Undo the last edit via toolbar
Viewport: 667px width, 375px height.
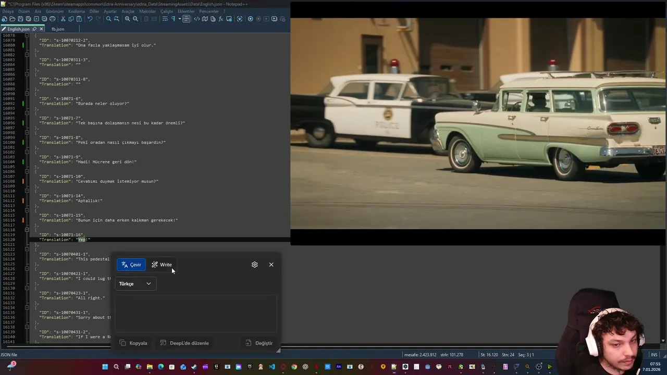pyautogui.click(x=90, y=19)
